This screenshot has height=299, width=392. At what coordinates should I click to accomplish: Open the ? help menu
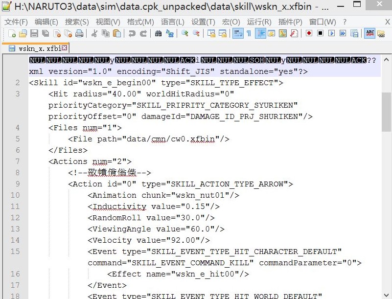pyautogui.click(x=345, y=22)
